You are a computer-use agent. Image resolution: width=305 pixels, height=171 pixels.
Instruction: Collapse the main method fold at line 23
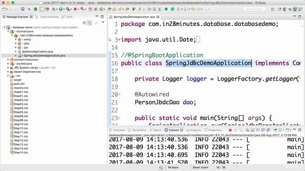pos(119,118)
